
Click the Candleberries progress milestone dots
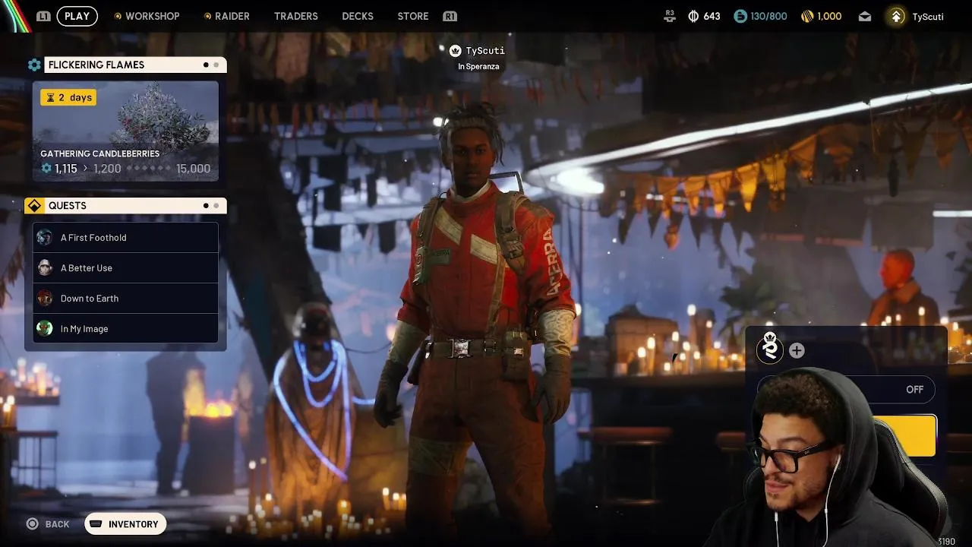pos(149,169)
